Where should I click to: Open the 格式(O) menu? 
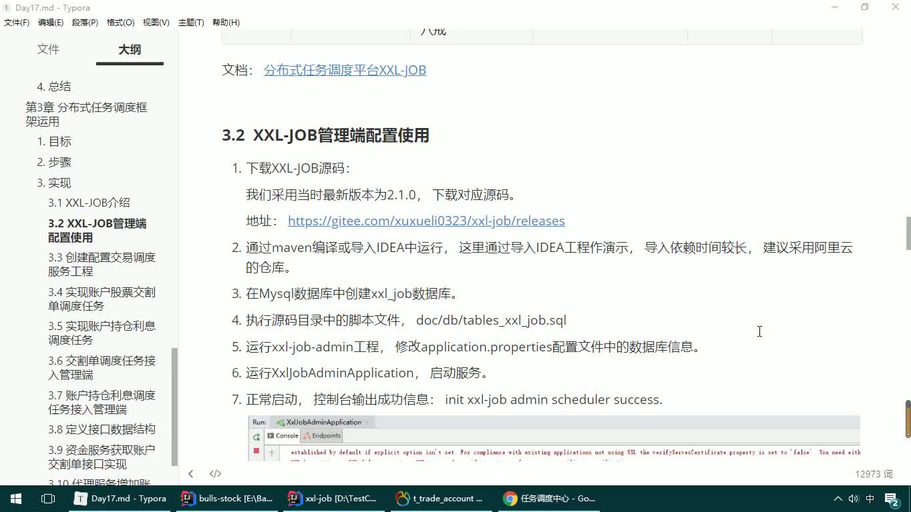(121, 22)
